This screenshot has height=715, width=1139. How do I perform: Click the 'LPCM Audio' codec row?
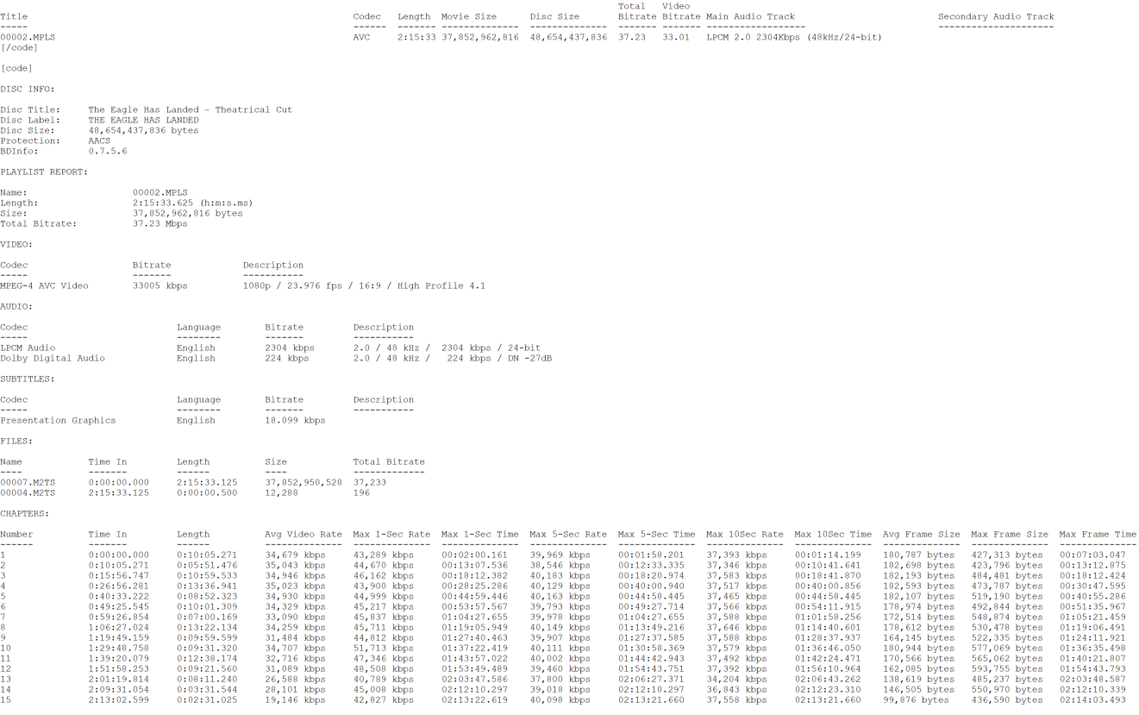(x=28, y=348)
